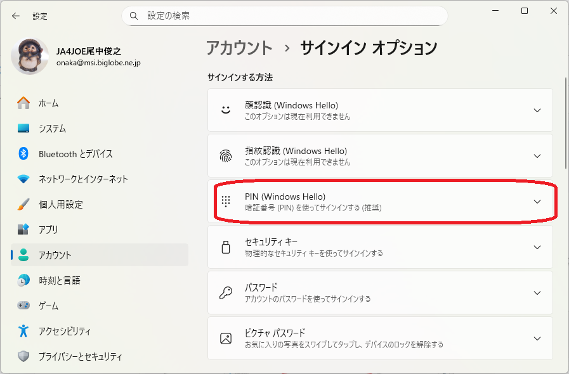Click the face recognition smiley icon
Image resolution: width=569 pixels, height=374 pixels.
click(x=226, y=110)
